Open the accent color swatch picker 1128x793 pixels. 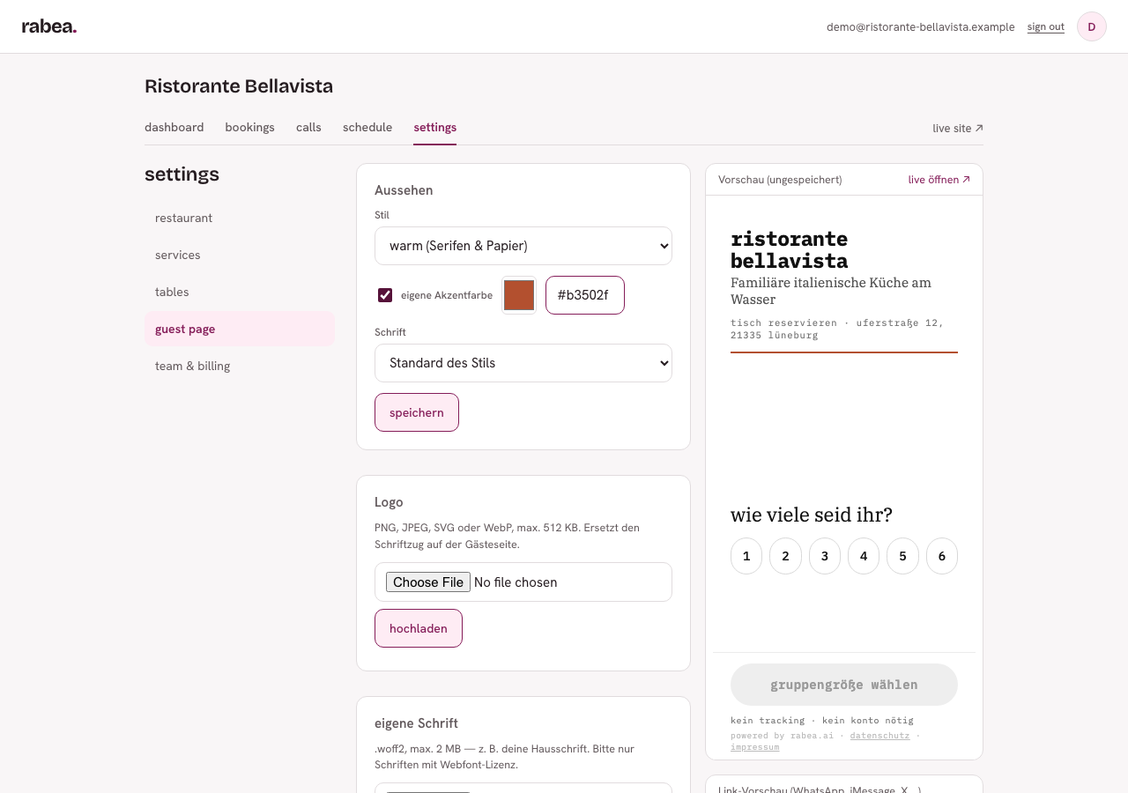tap(519, 295)
